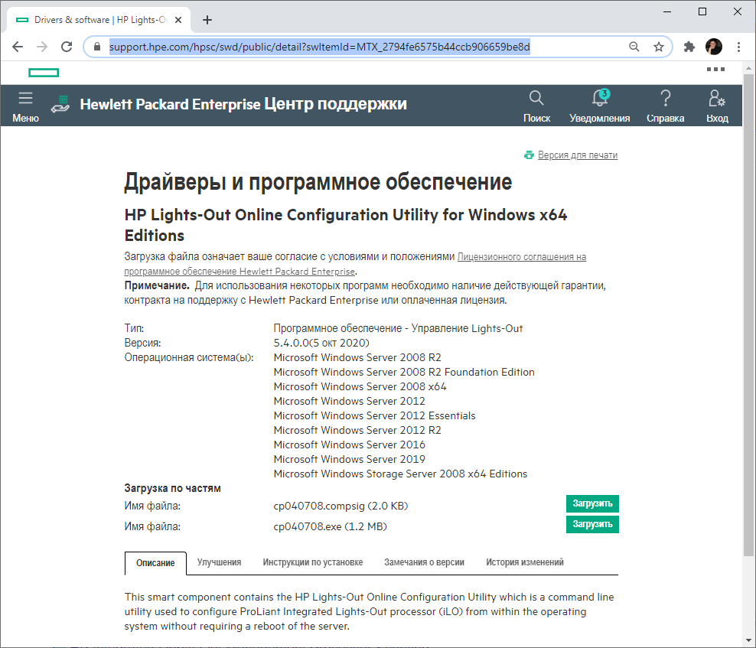Maximize the browser window

click(x=702, y=11)
